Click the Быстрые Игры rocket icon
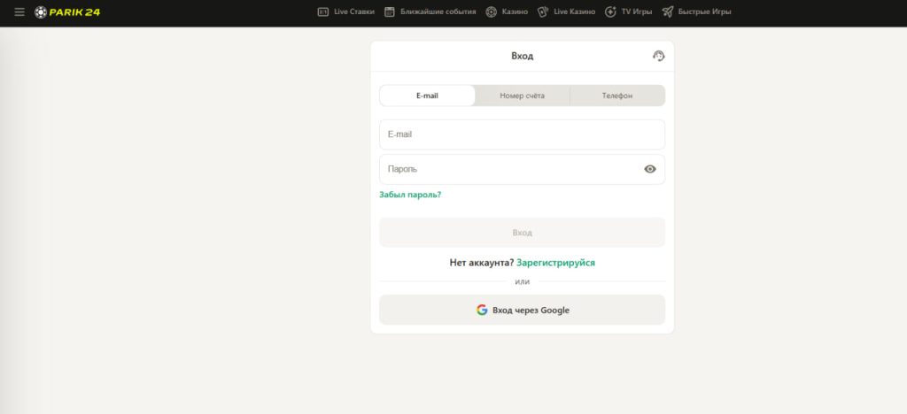The height and width of the screenshot is (414, 907). click(668, 11)
